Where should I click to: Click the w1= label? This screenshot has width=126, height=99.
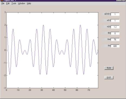point(109,20)
